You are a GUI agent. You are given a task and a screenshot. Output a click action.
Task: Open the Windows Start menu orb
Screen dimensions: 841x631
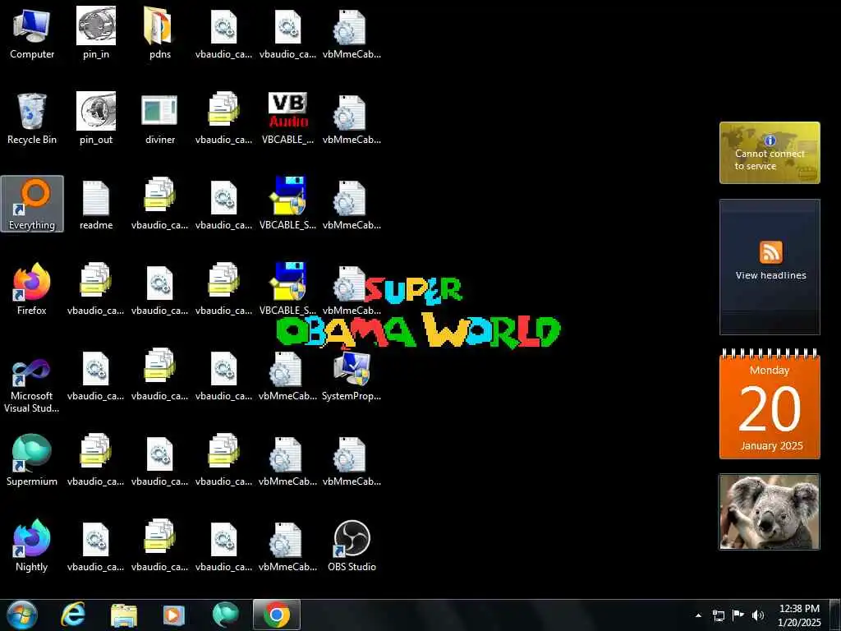[22, 615]
